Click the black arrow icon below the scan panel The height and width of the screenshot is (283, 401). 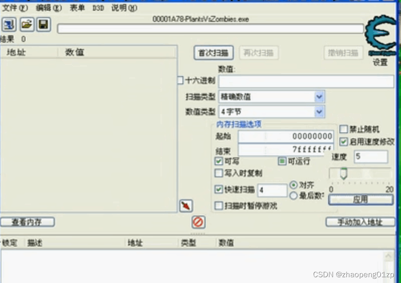point(186,206)
